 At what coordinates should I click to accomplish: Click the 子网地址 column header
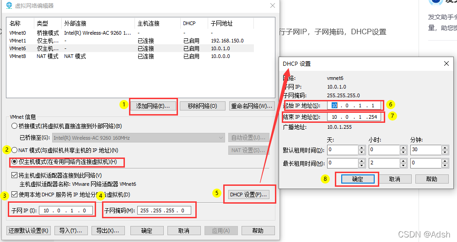[x=231, y=23]
